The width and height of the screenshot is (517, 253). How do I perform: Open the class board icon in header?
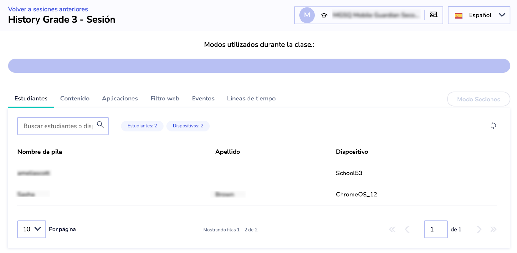point(434,15)
